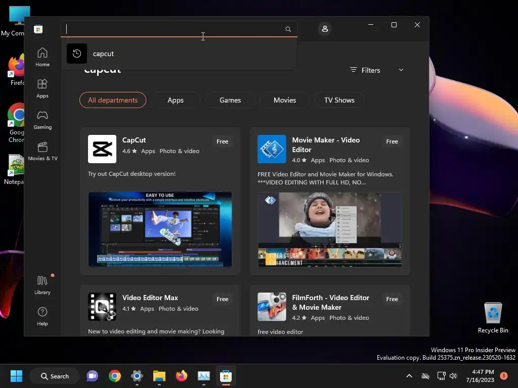Click Free button on FilmForth card
This screenshot has height=388, width=518.
[392, 299]
